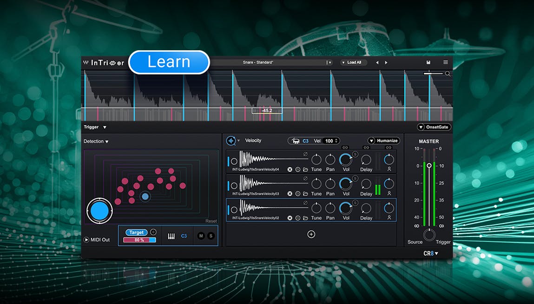Click the Vol knob on Velocity03 row

coord(345,183)
